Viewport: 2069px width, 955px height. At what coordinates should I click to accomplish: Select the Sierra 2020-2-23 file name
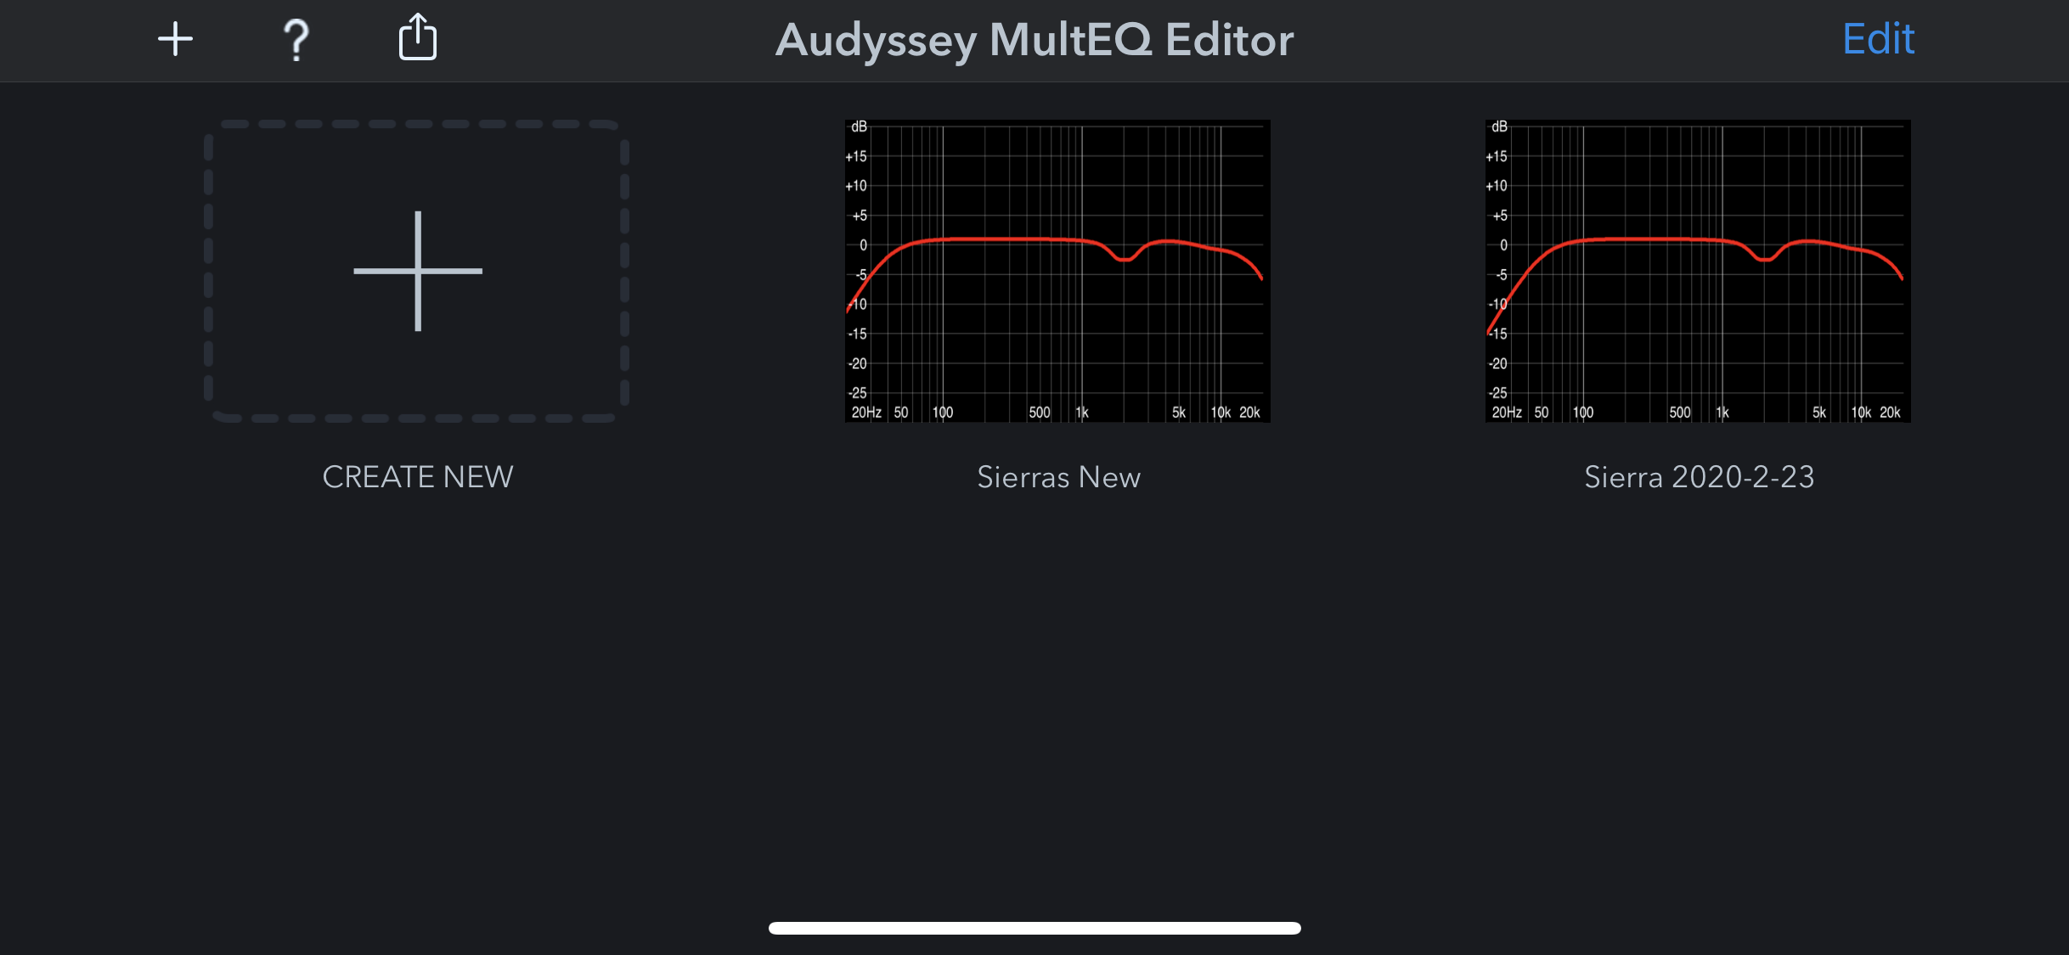(x=1699, y=477)
